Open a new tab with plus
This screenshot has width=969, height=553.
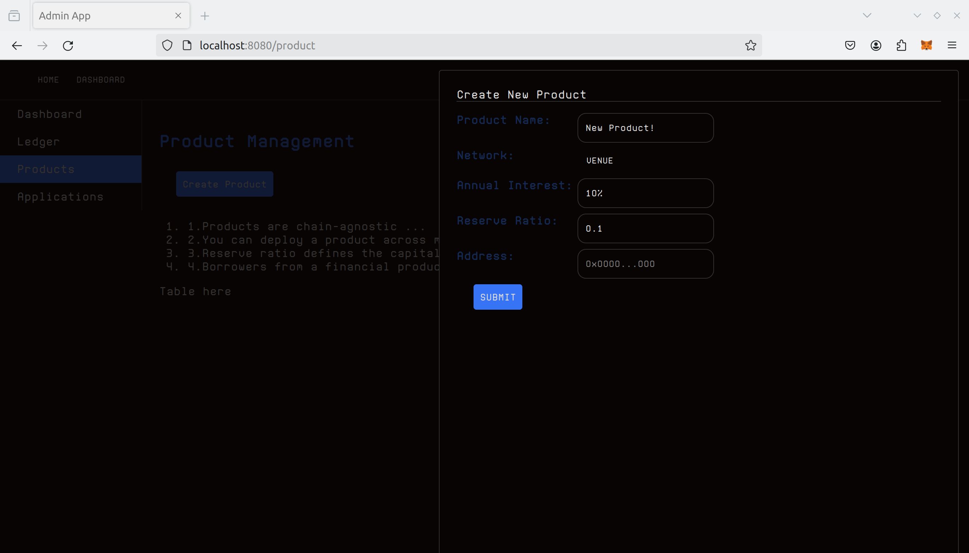[205, 16]
